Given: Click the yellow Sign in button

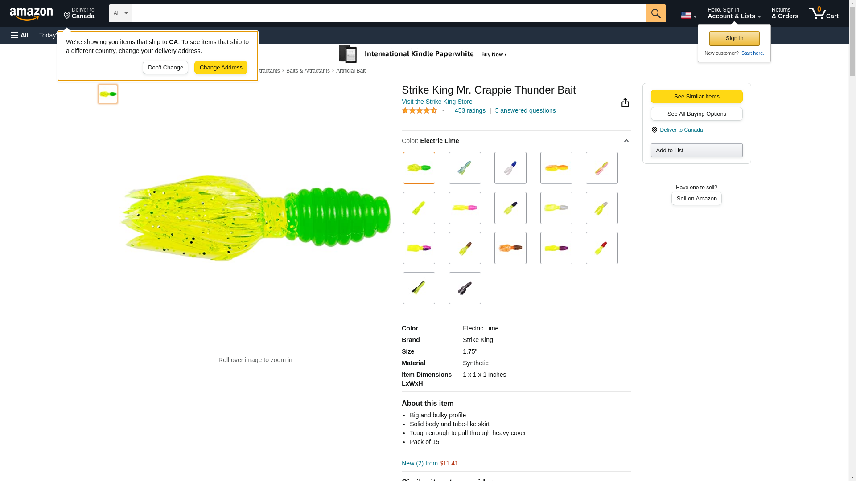Looking at the screenshot, I should [x=734, y=38].
